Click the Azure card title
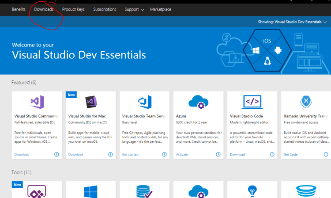This screenshot has height=198, width=331. tap(181, 116)
